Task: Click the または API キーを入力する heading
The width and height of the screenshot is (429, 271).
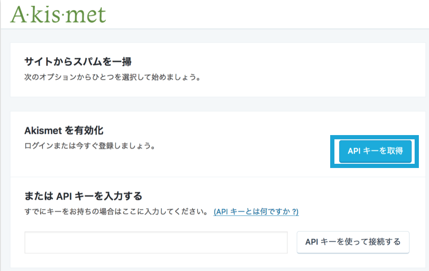Action: [83, 196]
